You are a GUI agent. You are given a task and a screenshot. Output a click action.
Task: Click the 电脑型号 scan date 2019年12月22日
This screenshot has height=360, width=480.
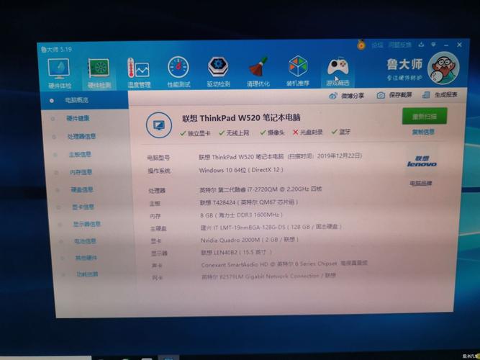pyautogui.click(x=339, y=156)
